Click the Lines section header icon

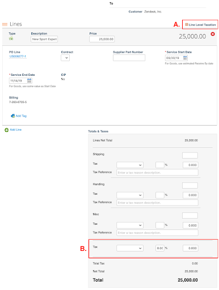[5, 24]
